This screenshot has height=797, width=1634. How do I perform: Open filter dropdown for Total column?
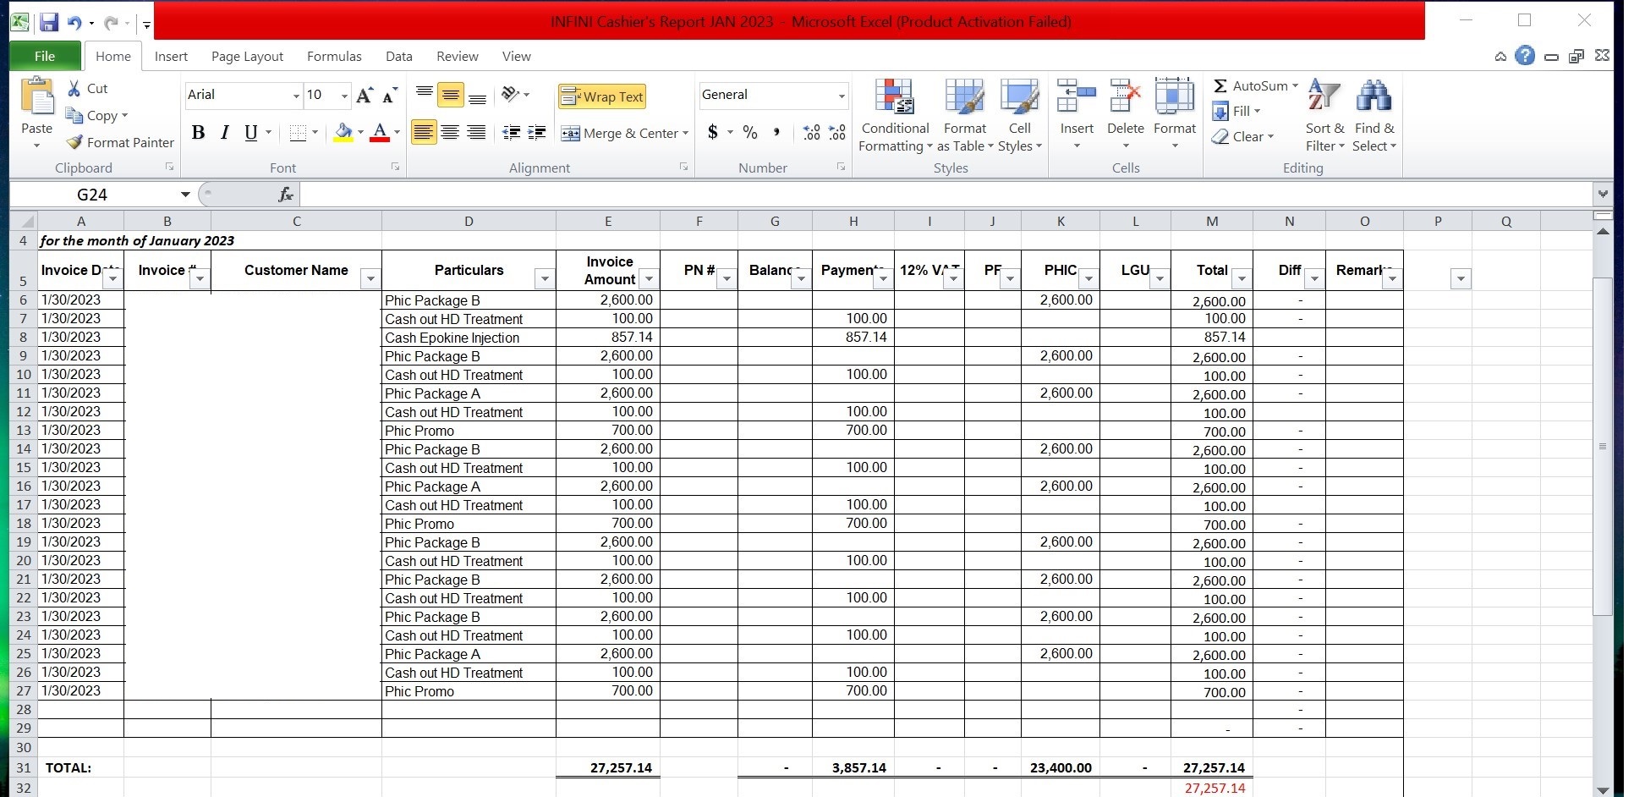click(1242, 279)
